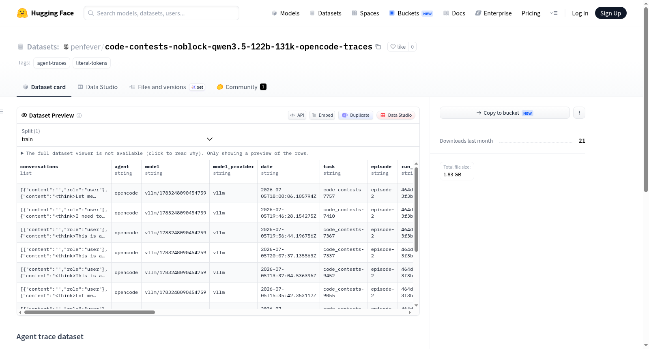Click the table's horizontal scrollbar thumb
Screen dimensions: 649x349
coord(90,313)
